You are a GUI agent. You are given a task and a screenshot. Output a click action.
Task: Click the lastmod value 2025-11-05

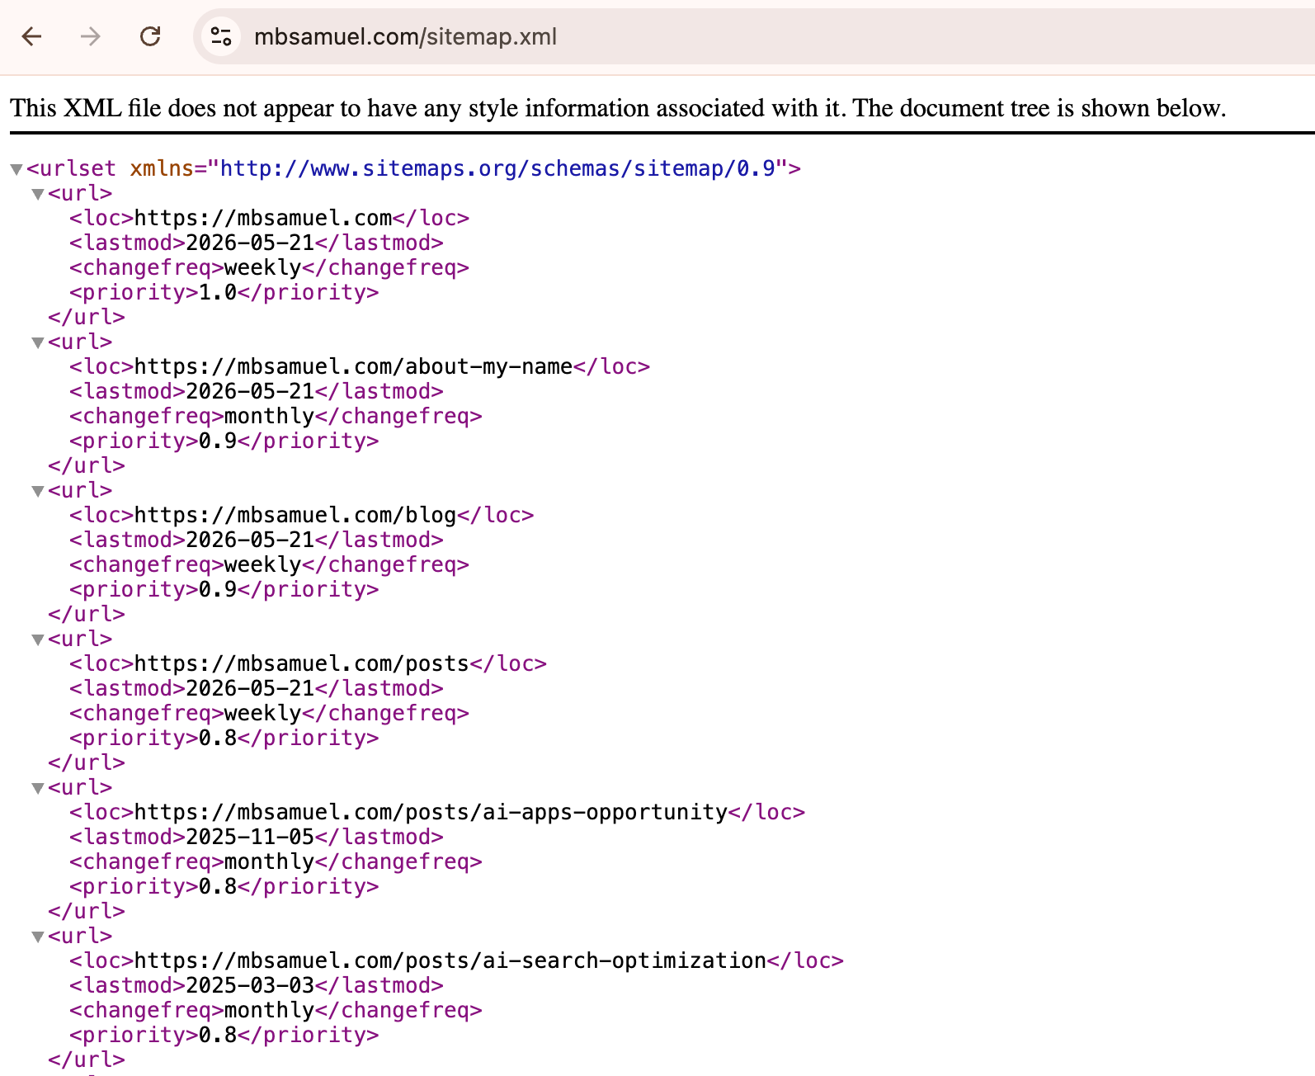click(x=250, y=837)
